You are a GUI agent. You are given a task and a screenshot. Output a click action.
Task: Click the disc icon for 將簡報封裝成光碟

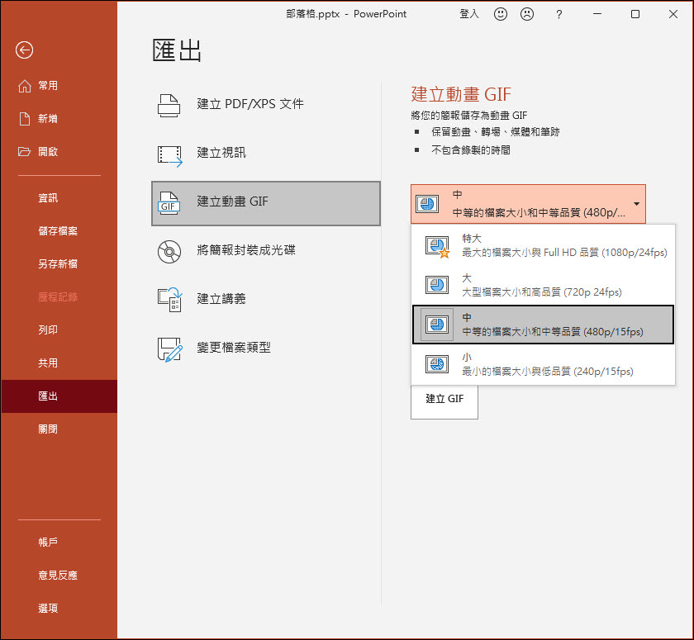[x=169, y=252]
